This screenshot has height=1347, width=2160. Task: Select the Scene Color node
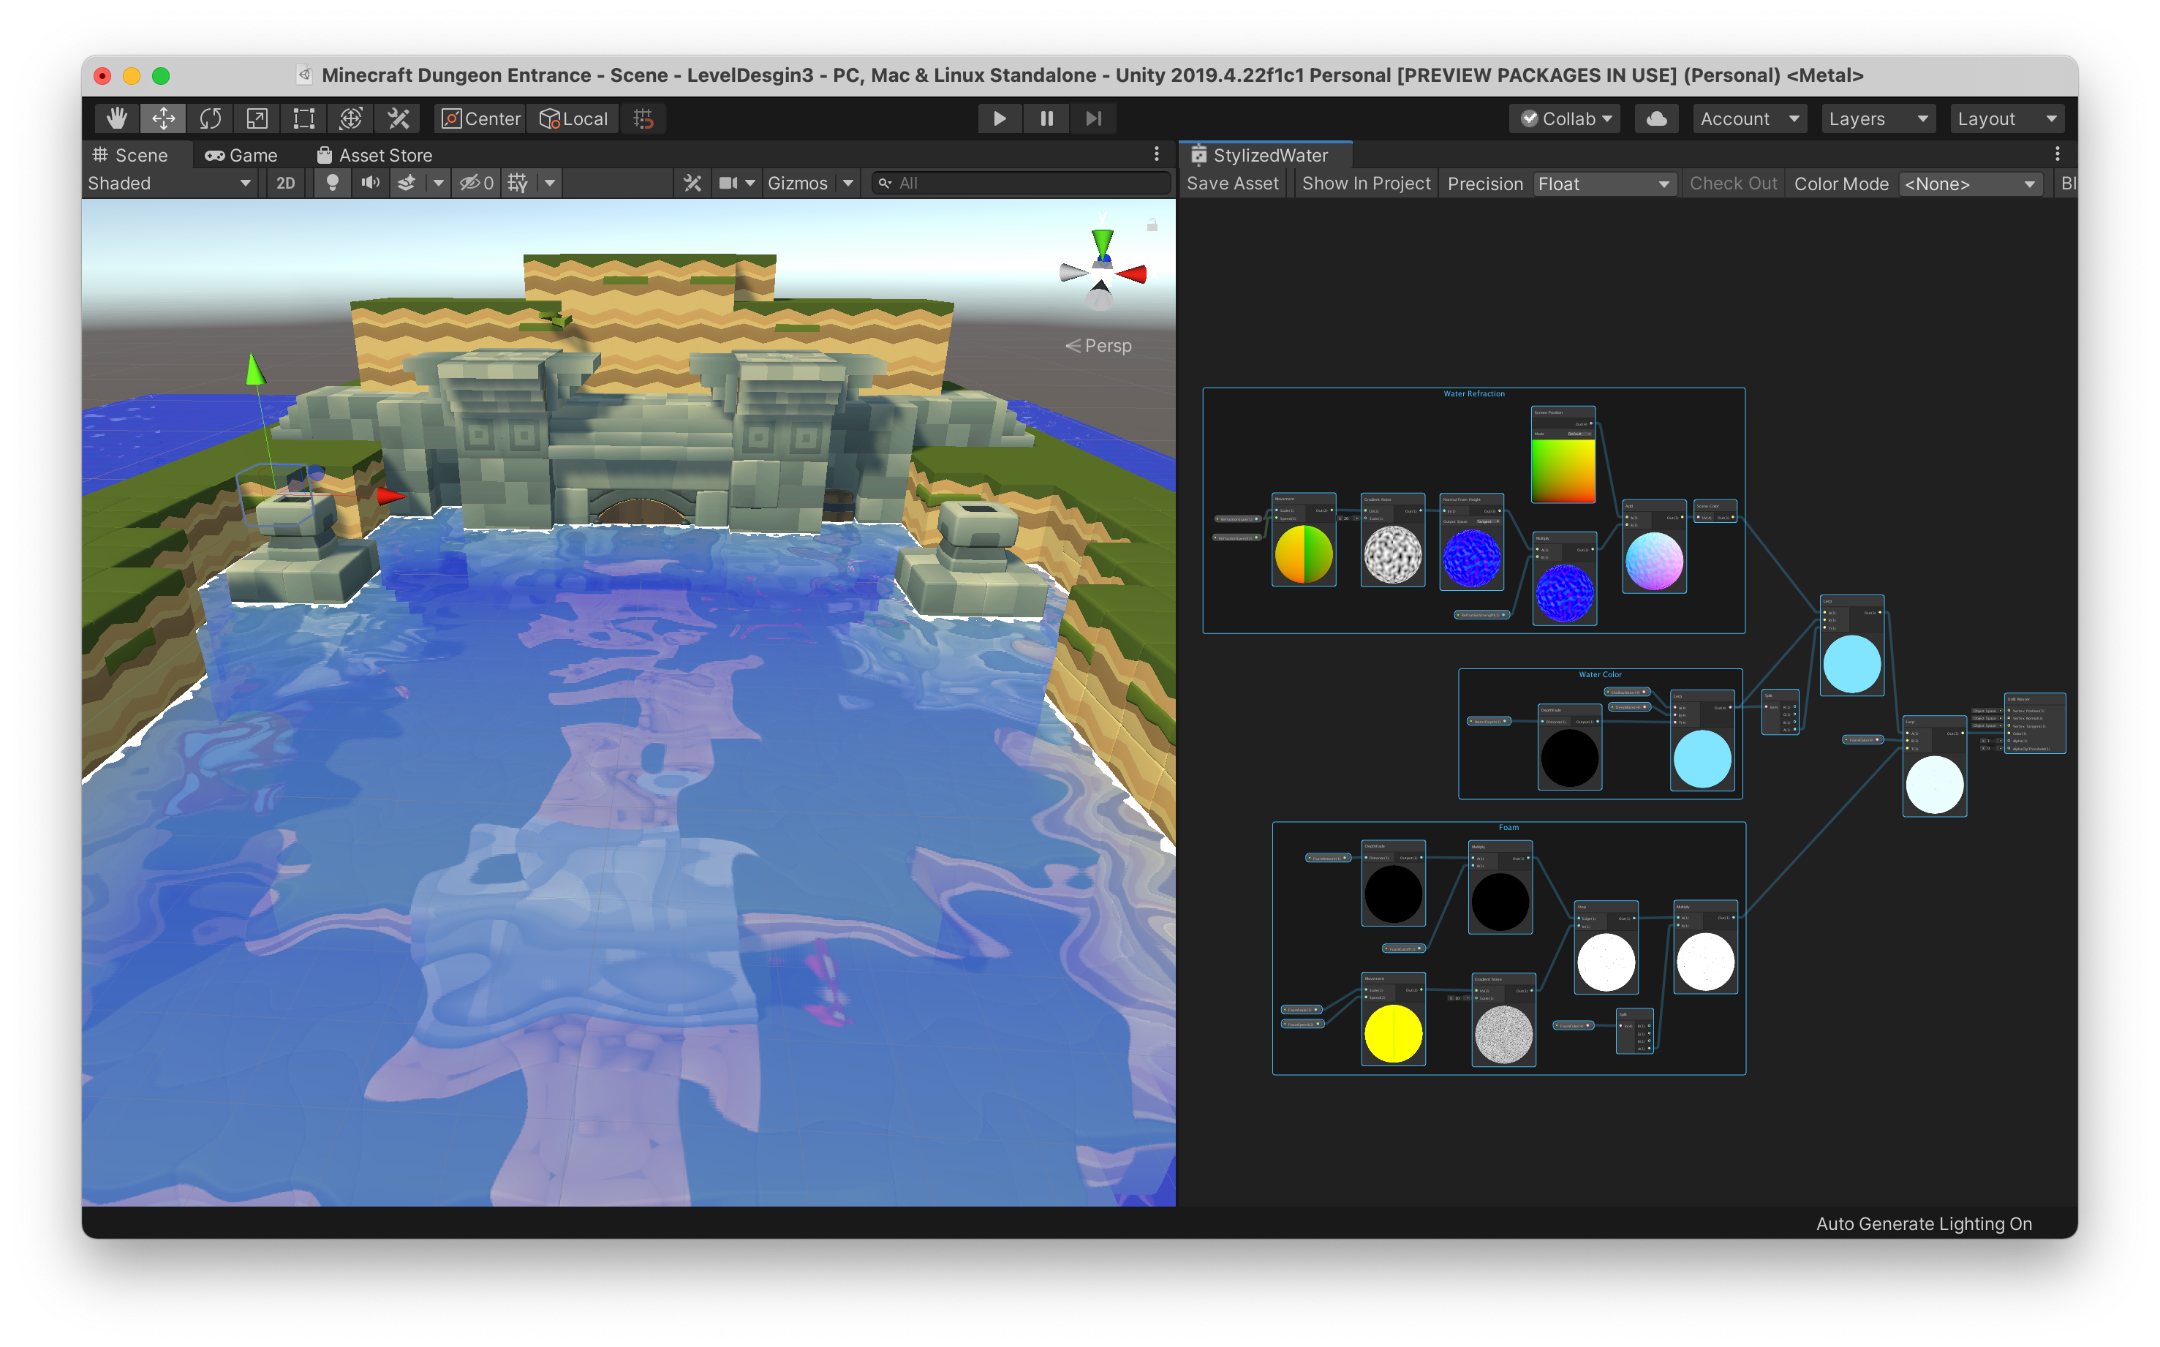click(x=1715, y=511)
